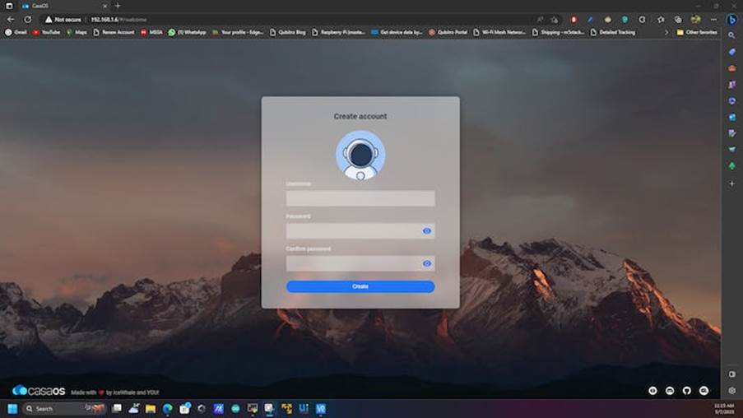This screenshot has width=743, height=418.
Task: Open the browser three-dots menu
Action: coord(713,20)
